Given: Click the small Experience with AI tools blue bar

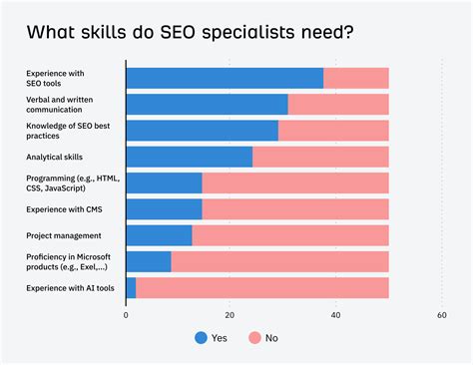Looking at the screenshot, I should coord(131,288).
